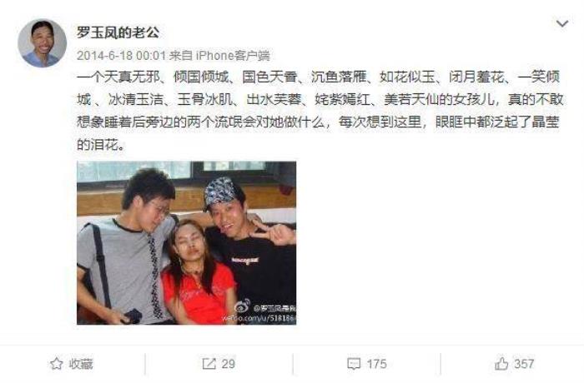This screenshot has width=584, height=383.
Task: Click the final text line 的泪花
Action: 101,144
